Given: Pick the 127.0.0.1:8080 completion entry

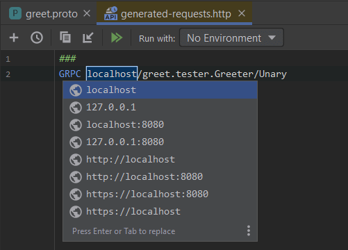Looking at the screenshot, I should (x=160, y=142).
